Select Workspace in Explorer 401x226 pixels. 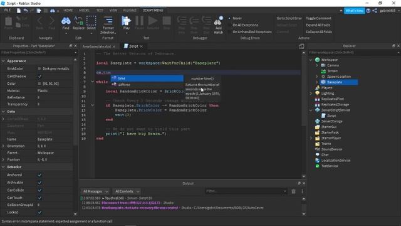[330, 60]
